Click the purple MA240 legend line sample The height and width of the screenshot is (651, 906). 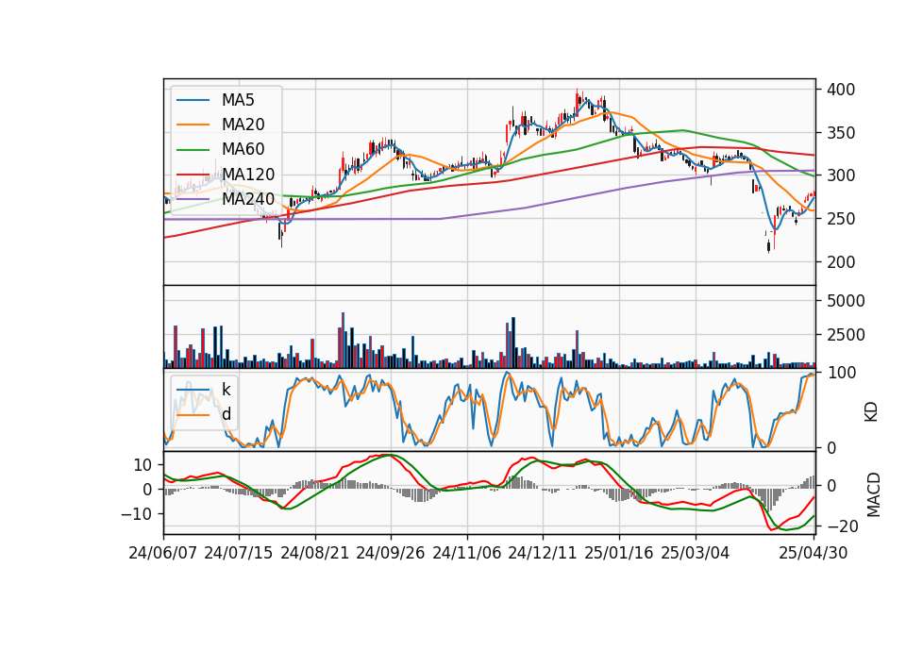pyautogui.click(x=193, y=200)
